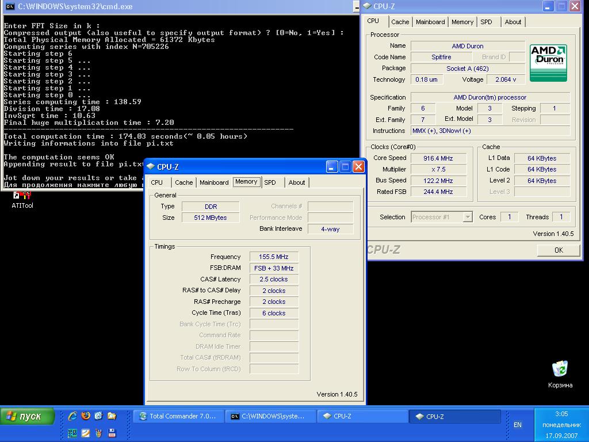Screen dimensions: 589x442
Task: Click the Specification field AMD Duron(tm) processor
Action: click(x=490, y=97)
